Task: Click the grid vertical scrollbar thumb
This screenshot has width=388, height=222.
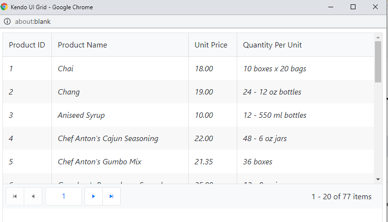Action: pos(378,62)
